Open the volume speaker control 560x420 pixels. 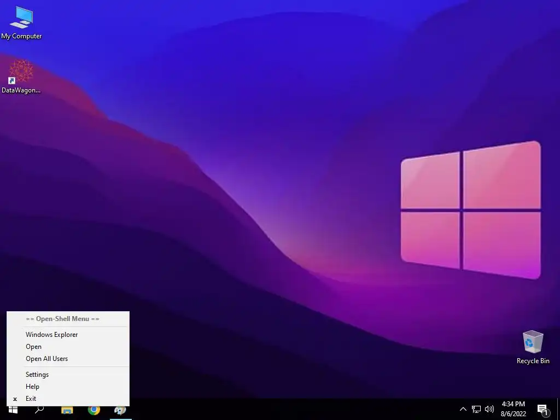click(489, 409)
